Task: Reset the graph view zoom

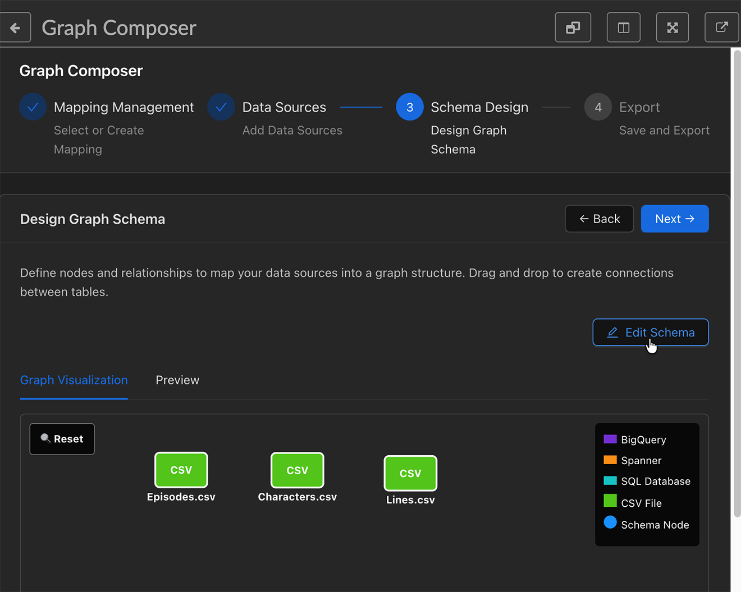Action: 62,439
